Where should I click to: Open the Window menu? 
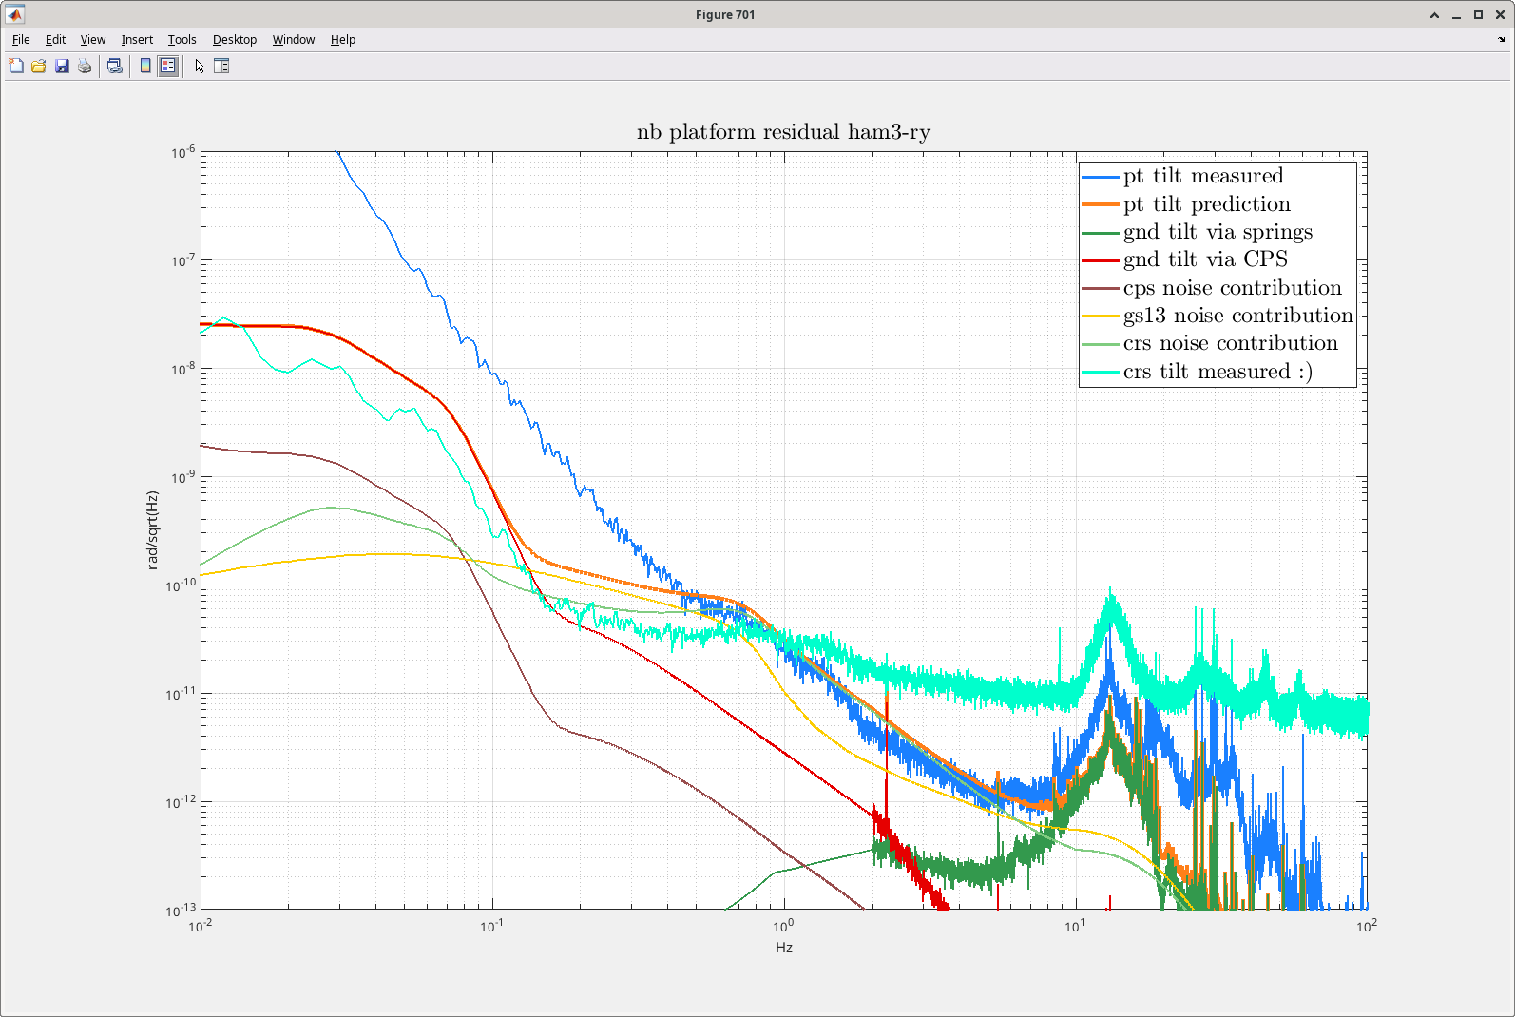point(294,40)
